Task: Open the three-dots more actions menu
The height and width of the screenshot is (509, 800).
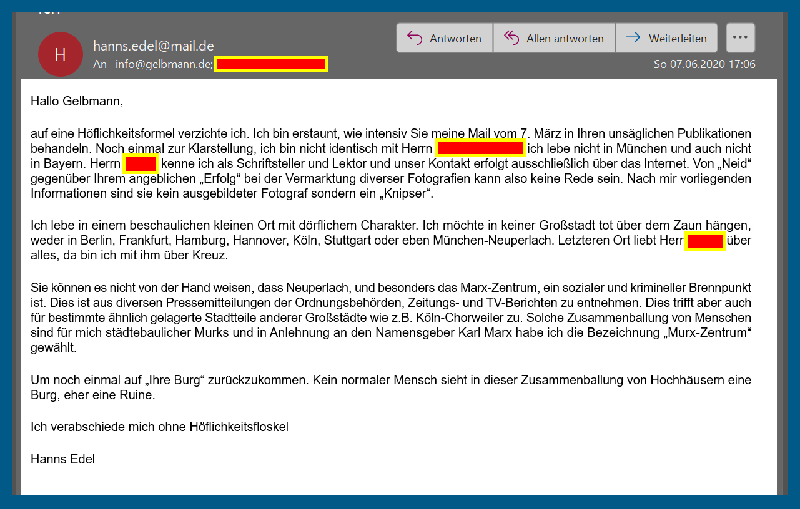Action: point(740,37)
